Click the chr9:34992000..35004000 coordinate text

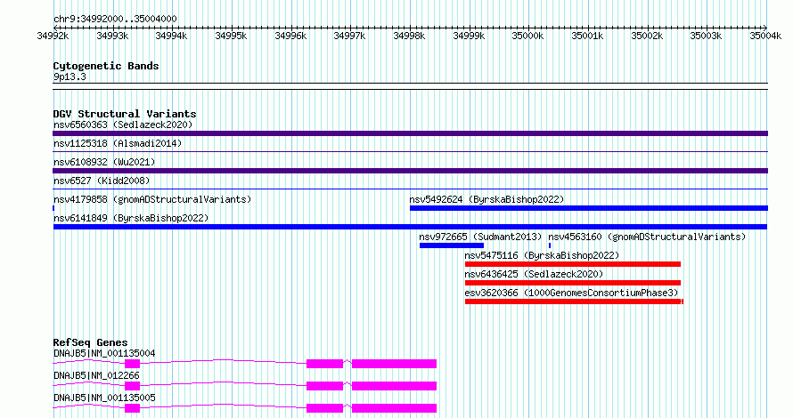(115, 20)
